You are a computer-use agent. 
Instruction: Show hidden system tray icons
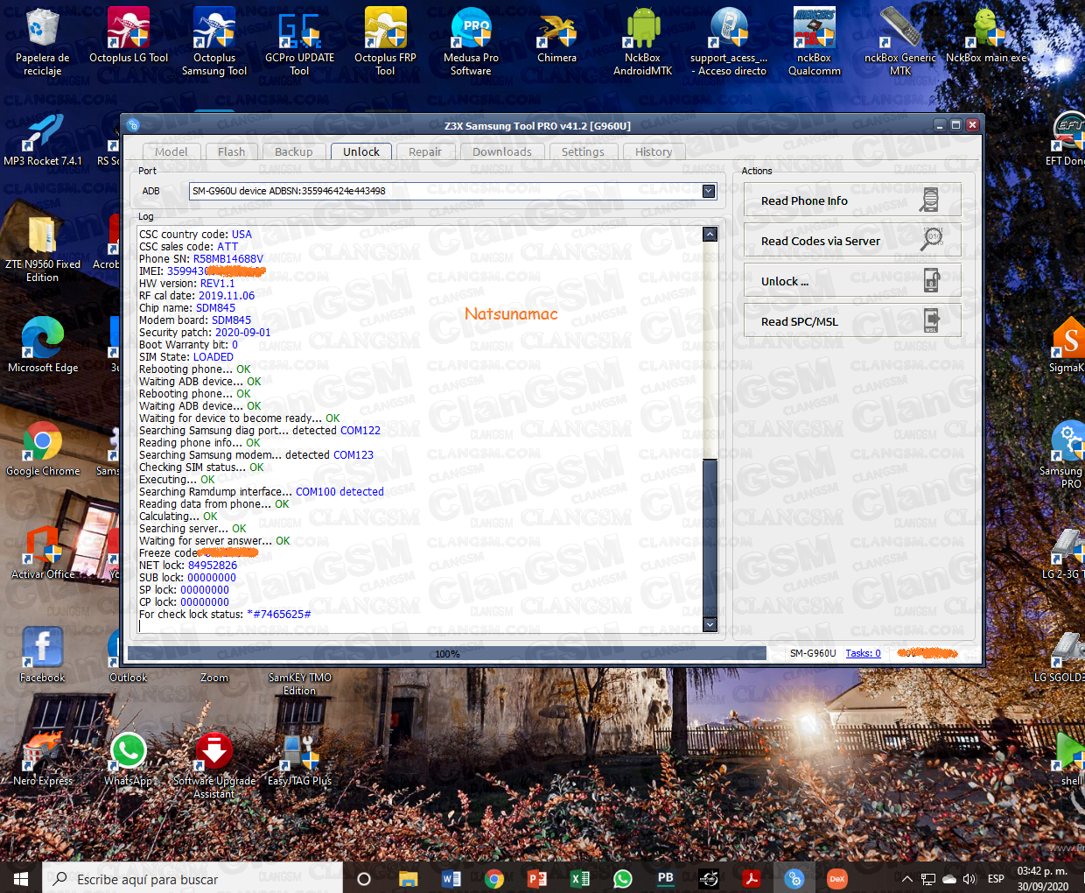pos(907,878)
